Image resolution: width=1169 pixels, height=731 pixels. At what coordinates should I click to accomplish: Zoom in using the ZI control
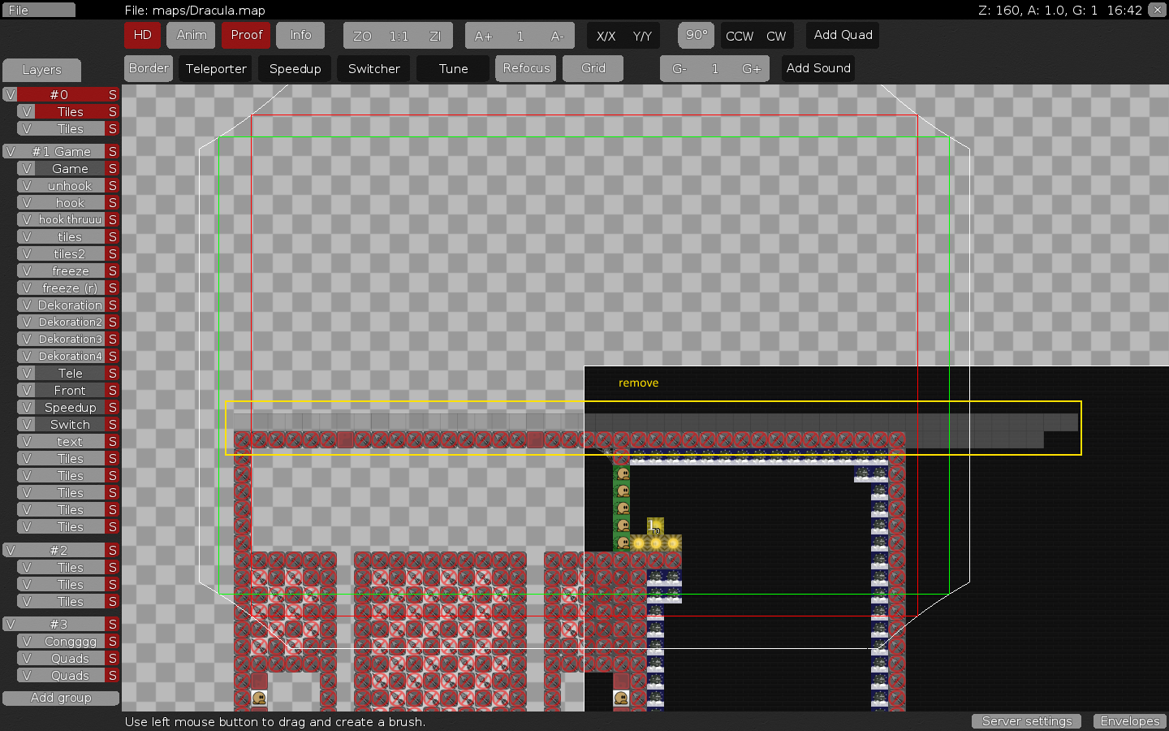435,35
